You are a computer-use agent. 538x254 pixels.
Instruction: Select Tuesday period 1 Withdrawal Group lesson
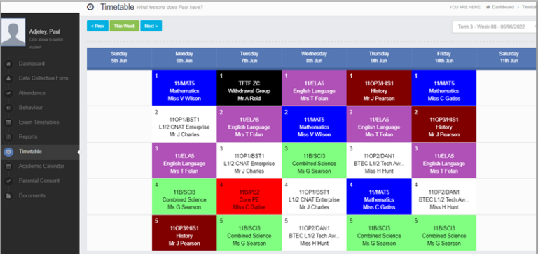point(249,87)
